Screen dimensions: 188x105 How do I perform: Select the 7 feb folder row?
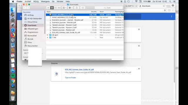[x=85, y=38]
